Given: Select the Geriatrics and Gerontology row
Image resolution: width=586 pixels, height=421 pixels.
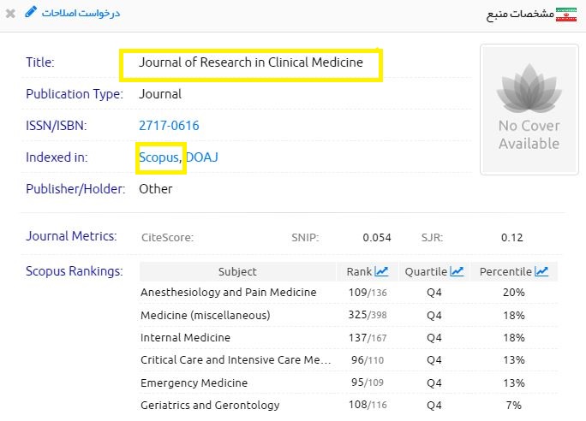Looking at the screenshot, I should point(210,405).
